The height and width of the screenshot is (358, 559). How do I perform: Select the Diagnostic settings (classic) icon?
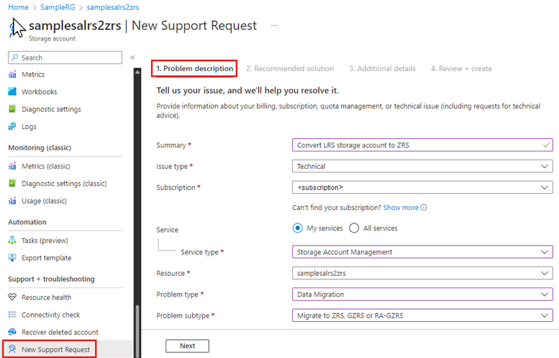tap(12, 184)
